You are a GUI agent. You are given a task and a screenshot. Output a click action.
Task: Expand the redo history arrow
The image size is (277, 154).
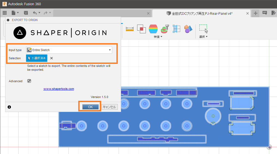[x=50, y=13]
